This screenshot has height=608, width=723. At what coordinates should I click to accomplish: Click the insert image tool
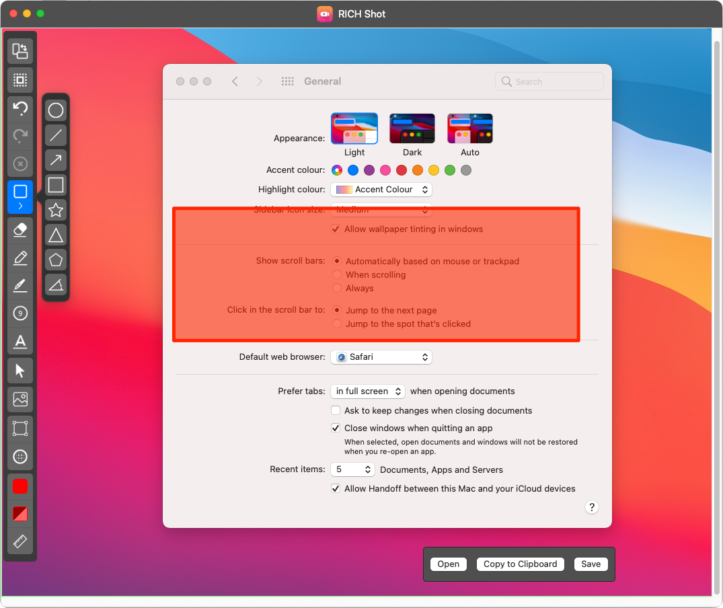click(x=20, y=400)
